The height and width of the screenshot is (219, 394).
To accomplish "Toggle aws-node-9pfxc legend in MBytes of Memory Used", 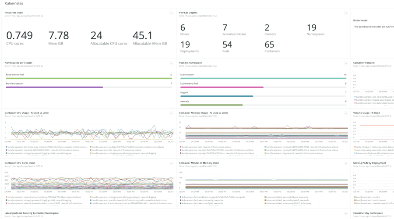I will click(x=201, y=203).
